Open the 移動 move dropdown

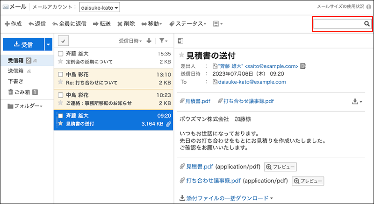(x=151, y=24)
